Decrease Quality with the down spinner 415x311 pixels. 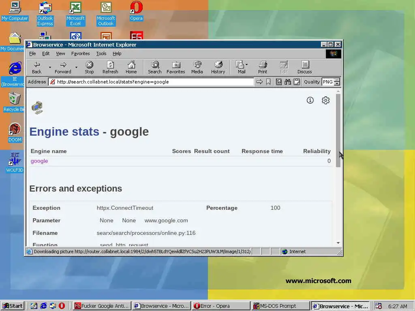(x=337, y=83)
